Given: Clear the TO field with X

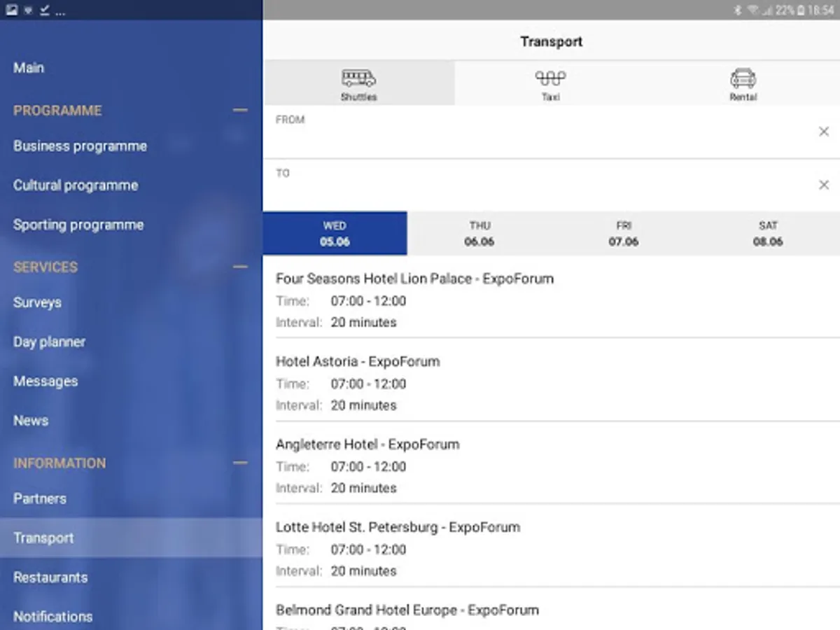Looking at the screenshot, I should click(x=824, y=185).
